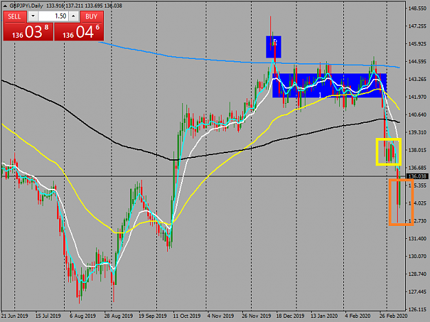Image resolution: width=430 pixels, height=322 pixels.
Task: Click the 28 Aug 2019 date label
Action: pos(118,316)
